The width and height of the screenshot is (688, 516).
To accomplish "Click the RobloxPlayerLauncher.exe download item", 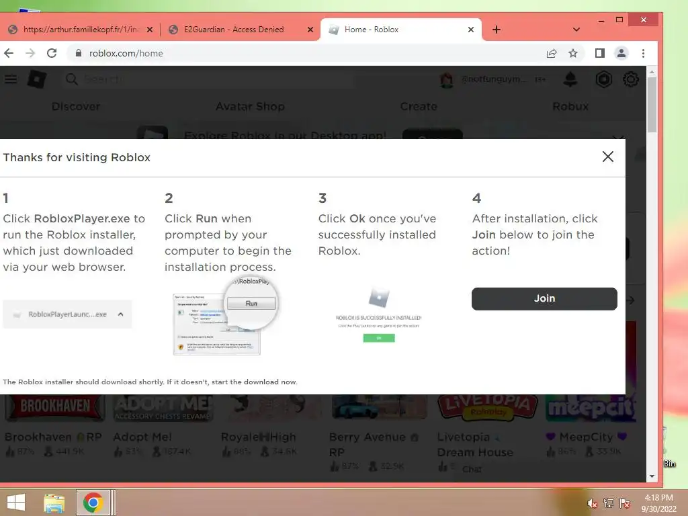I will 67,314.
